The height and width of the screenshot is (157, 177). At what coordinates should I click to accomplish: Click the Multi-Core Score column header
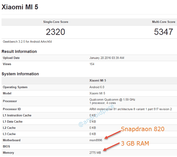click(x=164, y=22)
